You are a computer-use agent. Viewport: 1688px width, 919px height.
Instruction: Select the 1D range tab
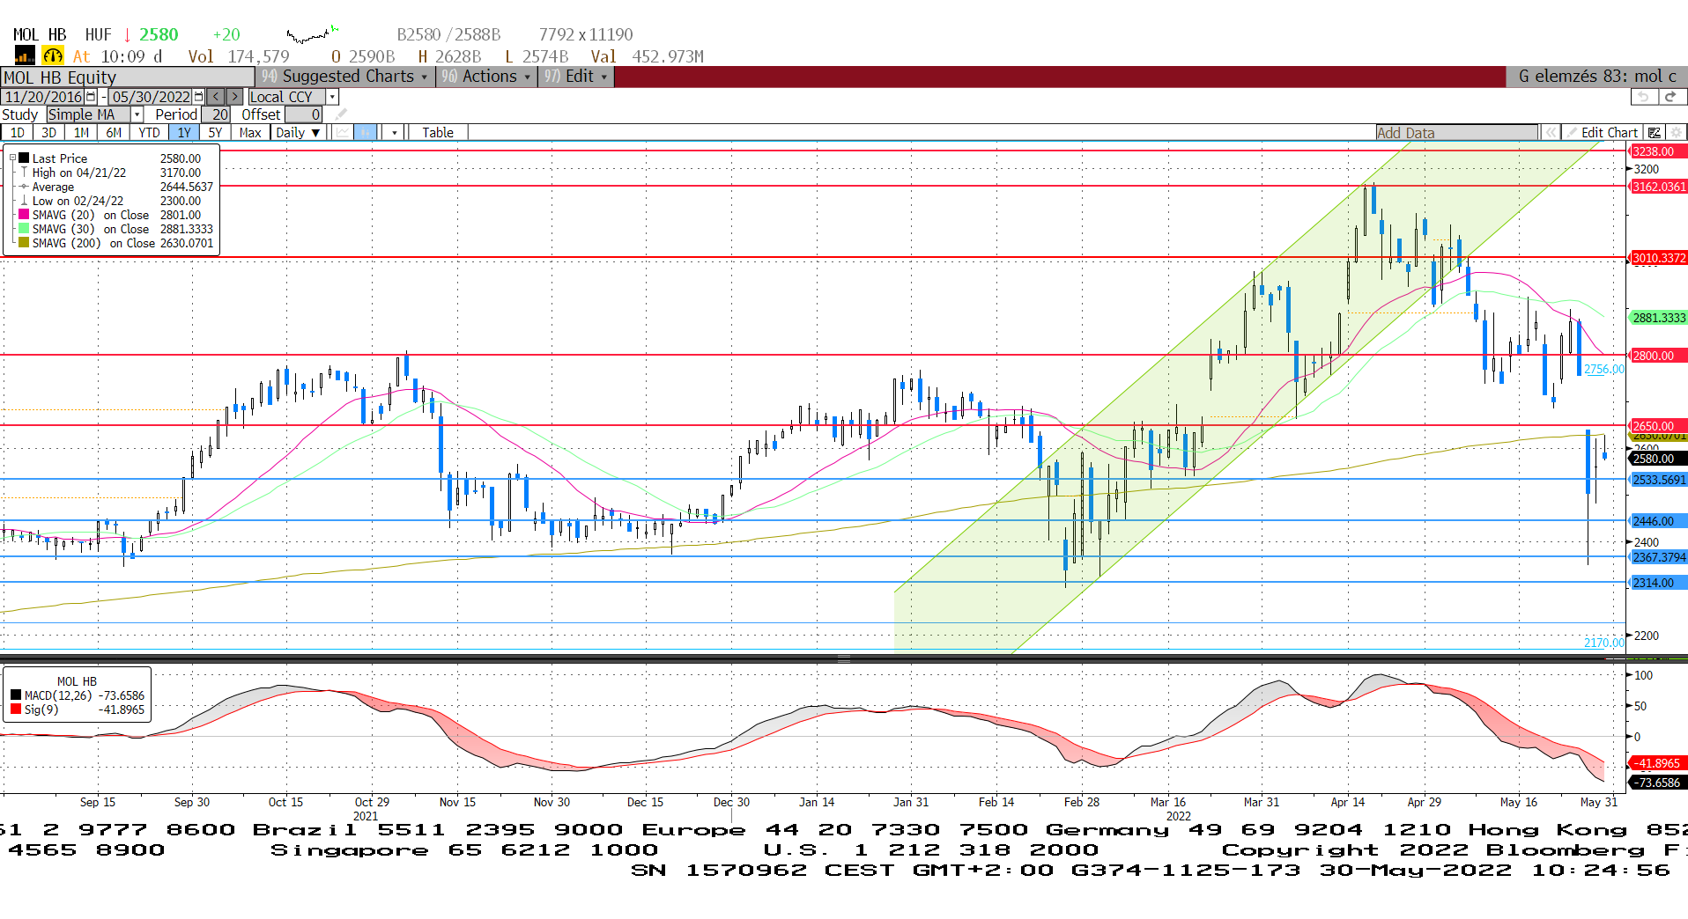(17, 133)
